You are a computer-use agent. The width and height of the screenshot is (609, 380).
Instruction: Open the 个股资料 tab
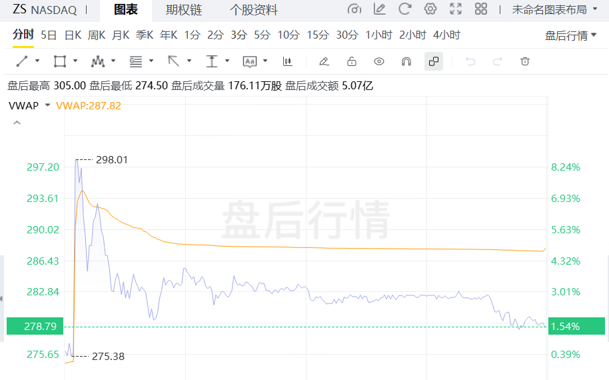[254, 10]
